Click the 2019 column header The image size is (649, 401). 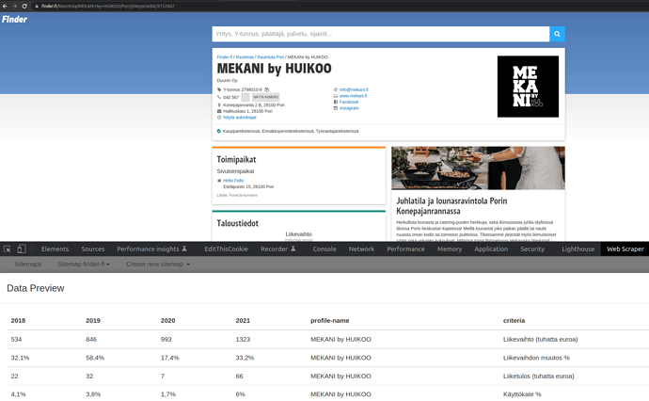click(x=93, y=321)
